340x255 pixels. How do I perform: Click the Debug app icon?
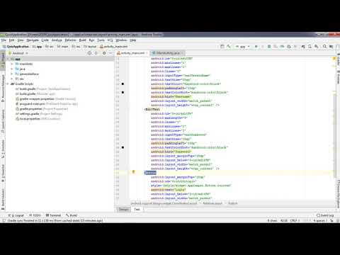pos(269,47)
